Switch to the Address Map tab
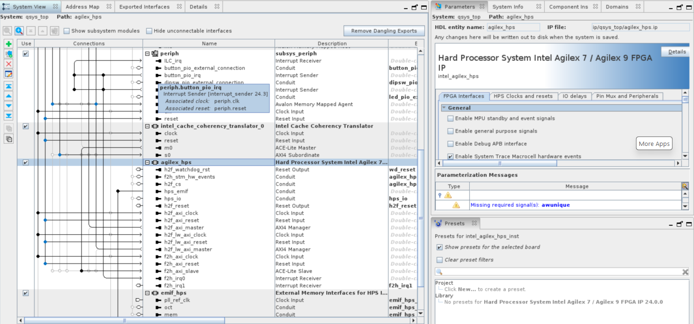Viewport: 694px width, 324px height. click(x=82, y=7)
